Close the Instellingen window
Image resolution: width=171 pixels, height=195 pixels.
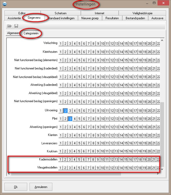[x=163, y=3]
